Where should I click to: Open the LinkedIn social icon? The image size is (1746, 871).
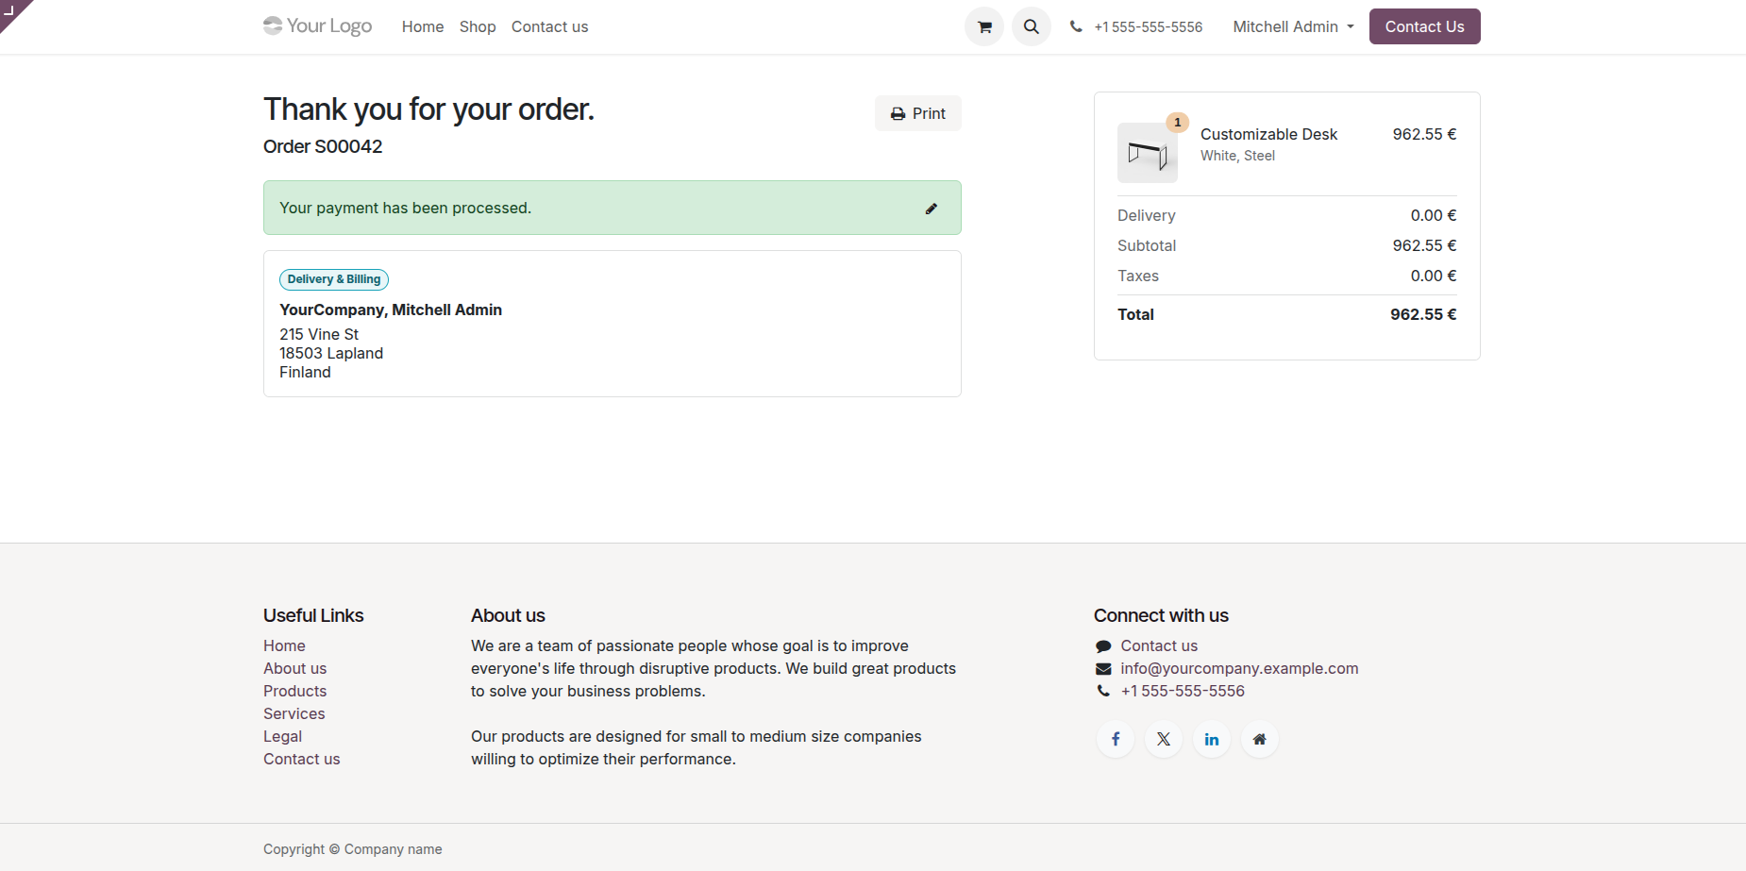[x=1211, y=739]
